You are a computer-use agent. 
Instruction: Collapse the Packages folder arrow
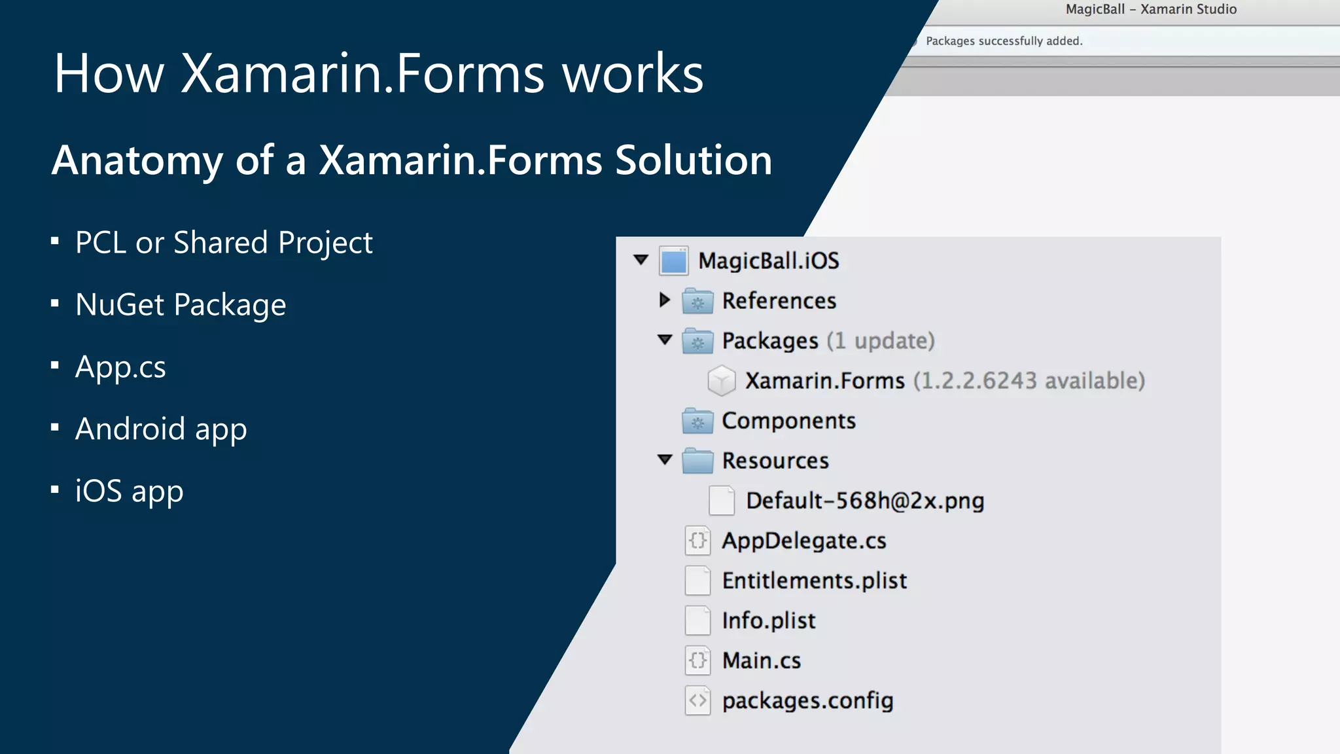[665, 340]
